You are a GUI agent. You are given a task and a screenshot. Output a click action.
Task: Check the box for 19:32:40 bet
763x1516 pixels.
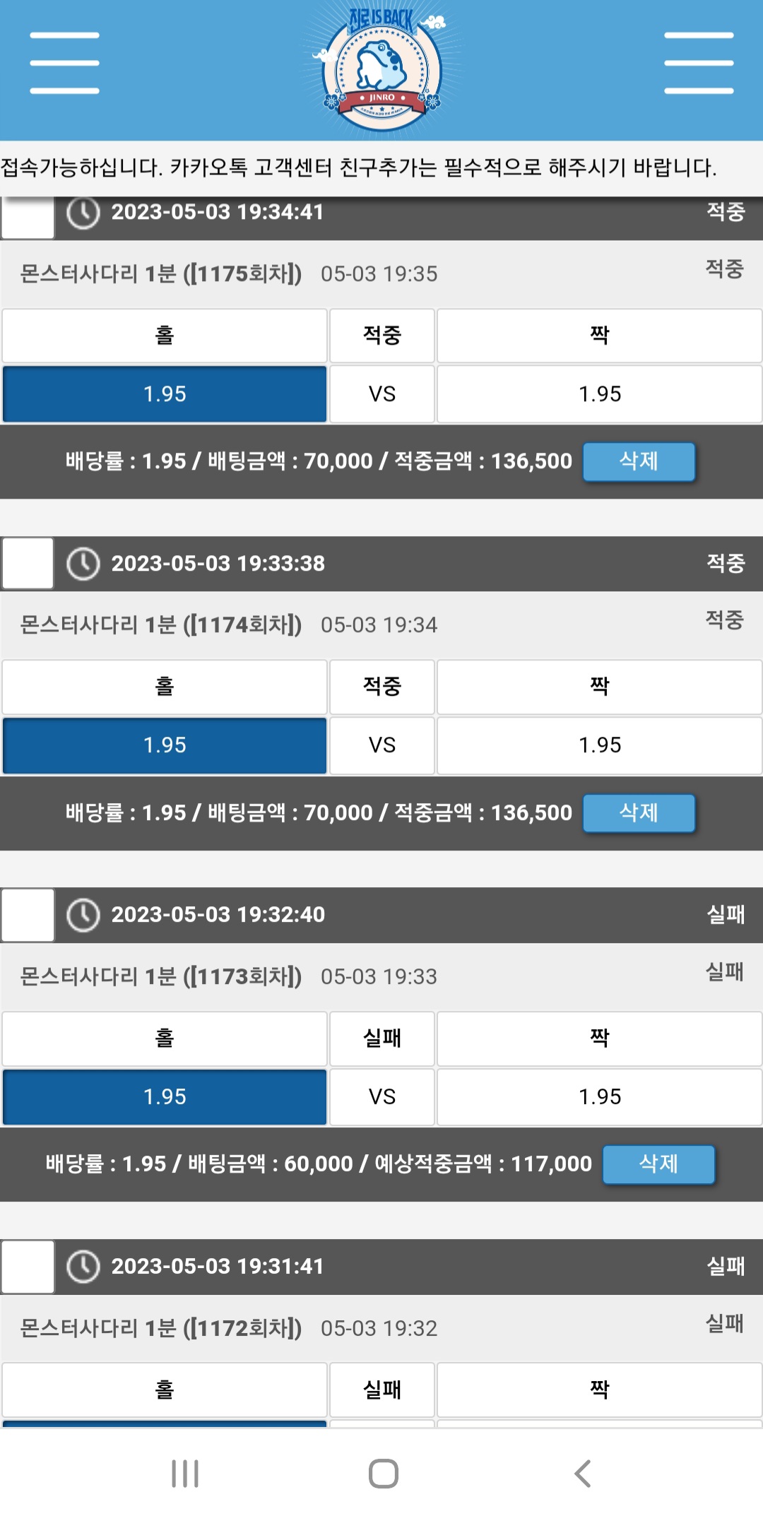click(x=28, y=915)
